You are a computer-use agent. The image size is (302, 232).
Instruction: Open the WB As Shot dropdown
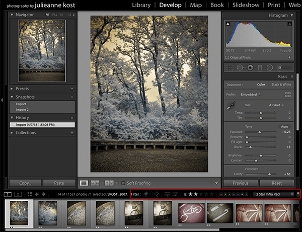pos(276,105)
